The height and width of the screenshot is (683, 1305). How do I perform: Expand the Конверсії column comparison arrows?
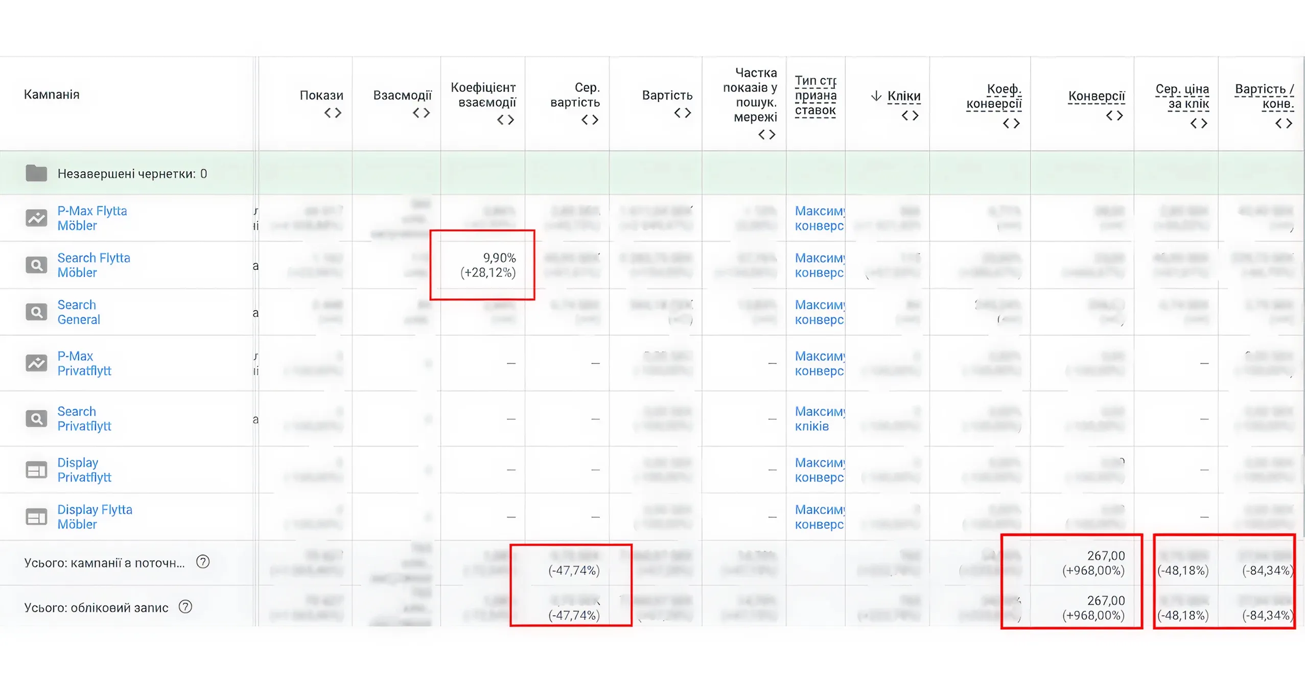1114,116
